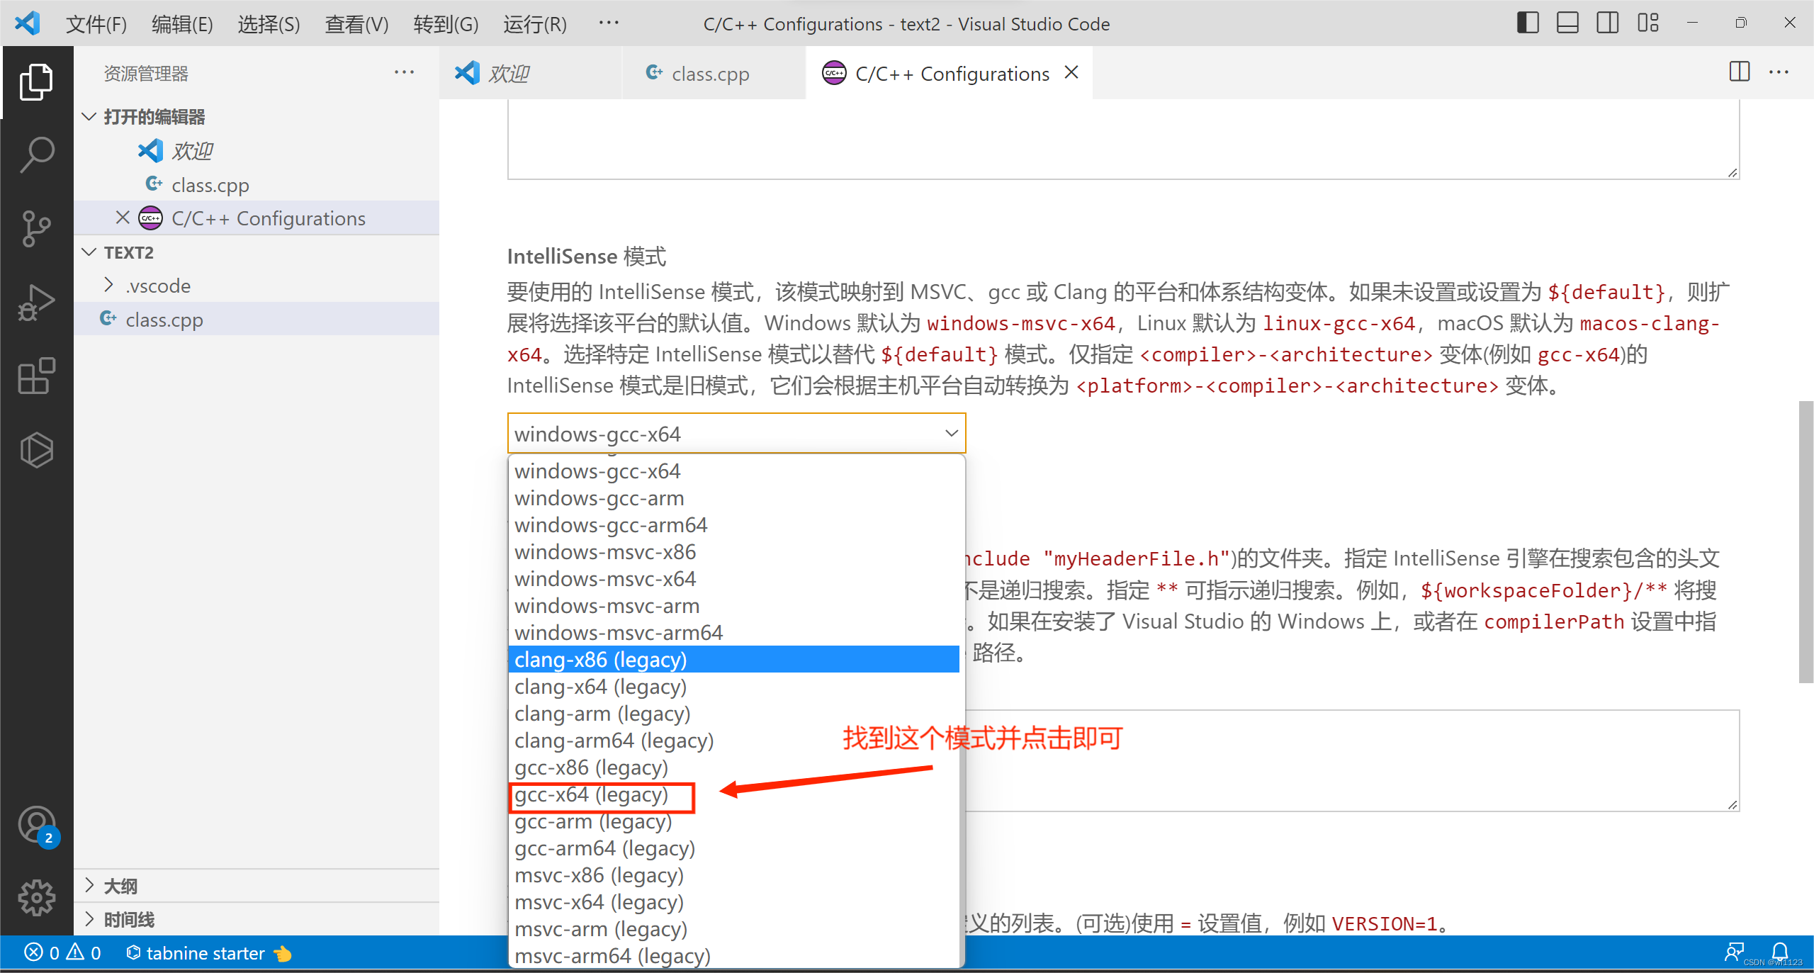Select clang-arm64 (legacy) option
The height and width of the screenshot is (973, 1814).
pyautogui.click(x=734, y=740)
